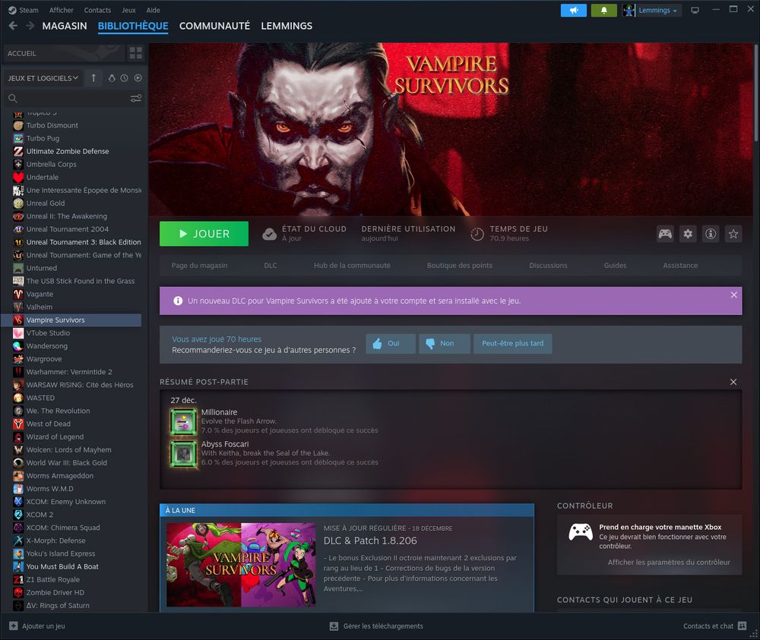Switch library to grid view icon
Viewport: 760px width, 640px height.
136,53
